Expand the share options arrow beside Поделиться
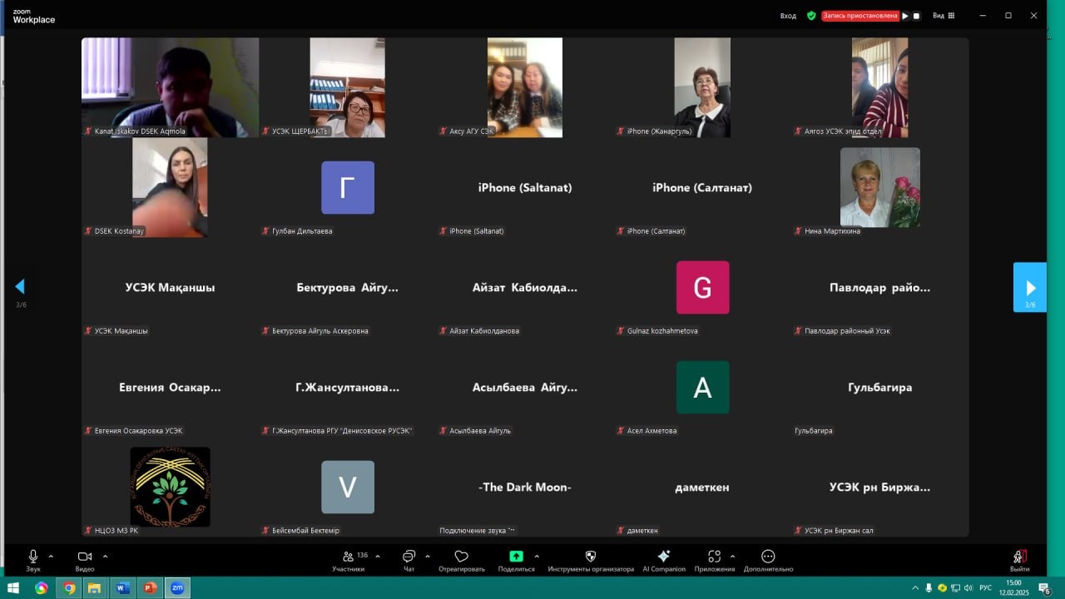Image resolution: width=1065 pixels, height=599 pixels. 537,556
